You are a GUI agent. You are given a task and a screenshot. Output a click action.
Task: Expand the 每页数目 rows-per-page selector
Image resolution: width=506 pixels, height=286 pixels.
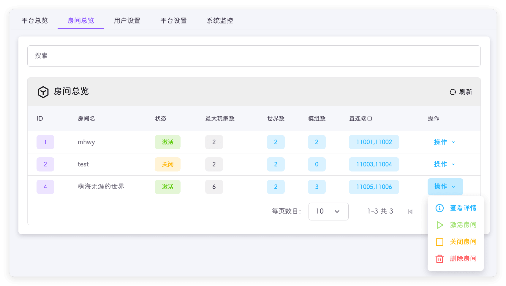(328, 211)
